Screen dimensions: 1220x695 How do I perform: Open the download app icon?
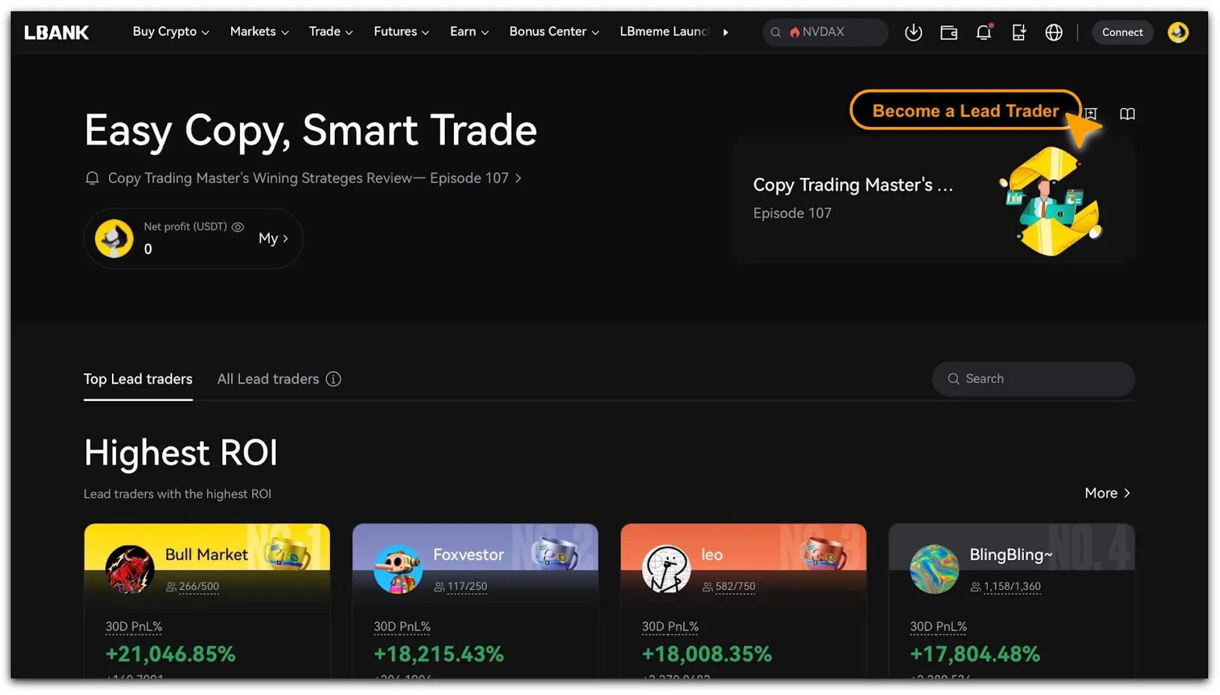point(913,32)
